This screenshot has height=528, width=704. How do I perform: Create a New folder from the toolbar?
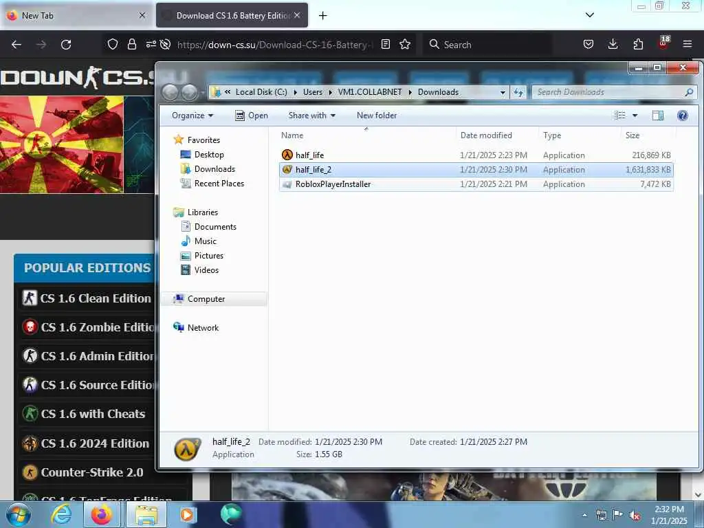[x=377, y=115]
